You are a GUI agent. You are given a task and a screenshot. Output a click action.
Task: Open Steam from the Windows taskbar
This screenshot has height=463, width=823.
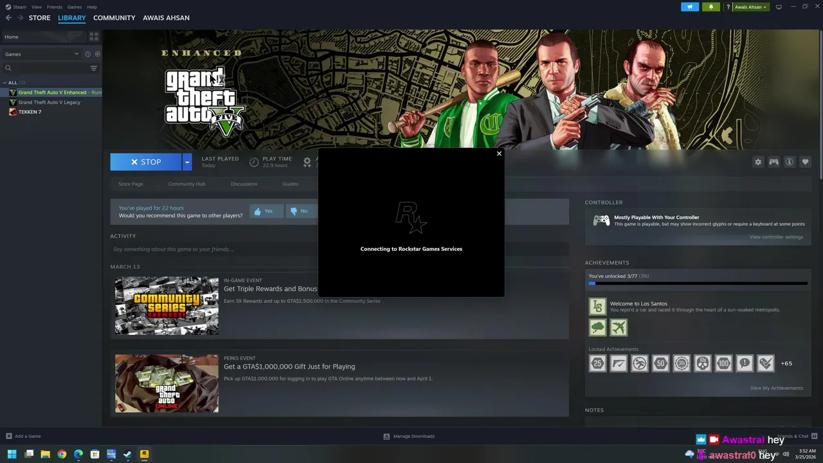tap(127, 454)
